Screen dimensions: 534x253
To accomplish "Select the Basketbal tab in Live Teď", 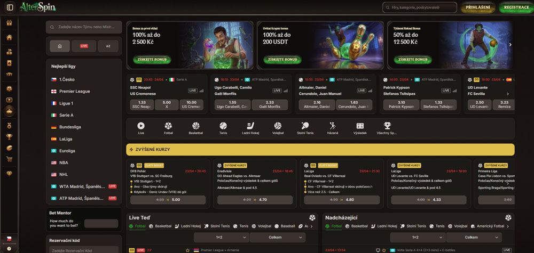I will pyautogui.click(x=160, y=226).
